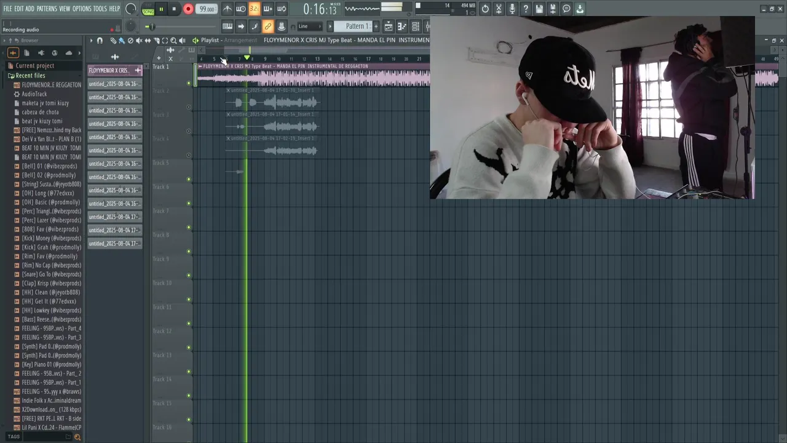Toggle step editing mode icon
The height and width of the screenshot is (443, 787).
pyautogui.click(x=255, y=26)
